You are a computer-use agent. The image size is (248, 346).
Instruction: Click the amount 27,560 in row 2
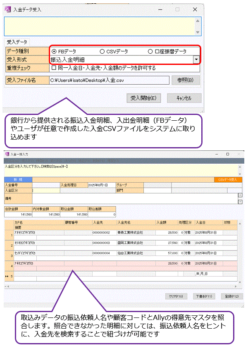pos(173,243)
